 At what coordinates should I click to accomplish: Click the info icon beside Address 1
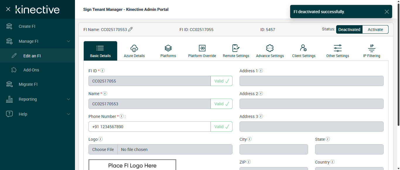(261, 71)
